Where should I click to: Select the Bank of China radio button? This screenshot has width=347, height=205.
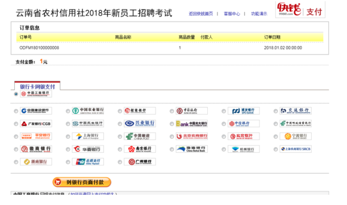(x=172, y=111)
